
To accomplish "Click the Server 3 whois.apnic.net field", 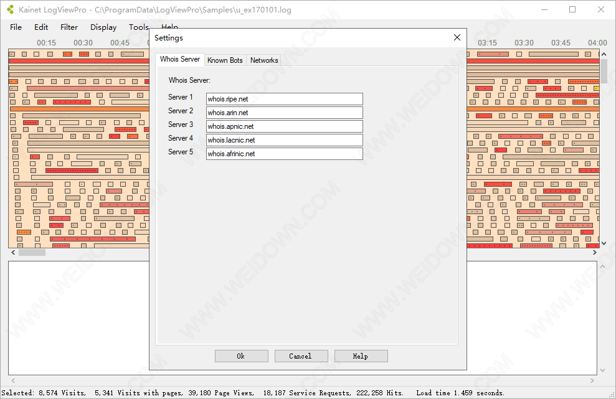I will coord(284,126).
